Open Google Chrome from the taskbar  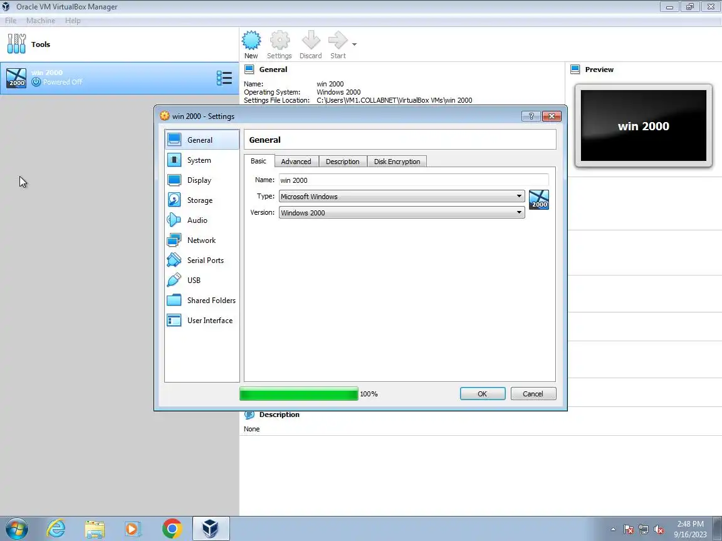[172, 528]
